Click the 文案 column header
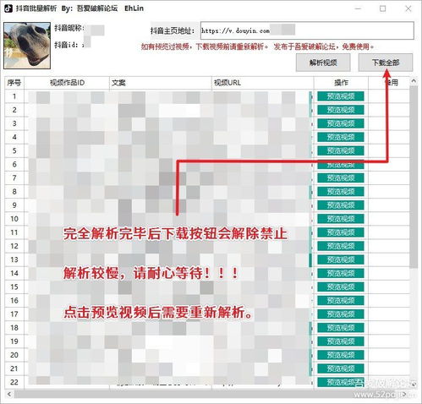Image resolution: width=422 pixels, height=404 pixels. [x=161, y=83]
